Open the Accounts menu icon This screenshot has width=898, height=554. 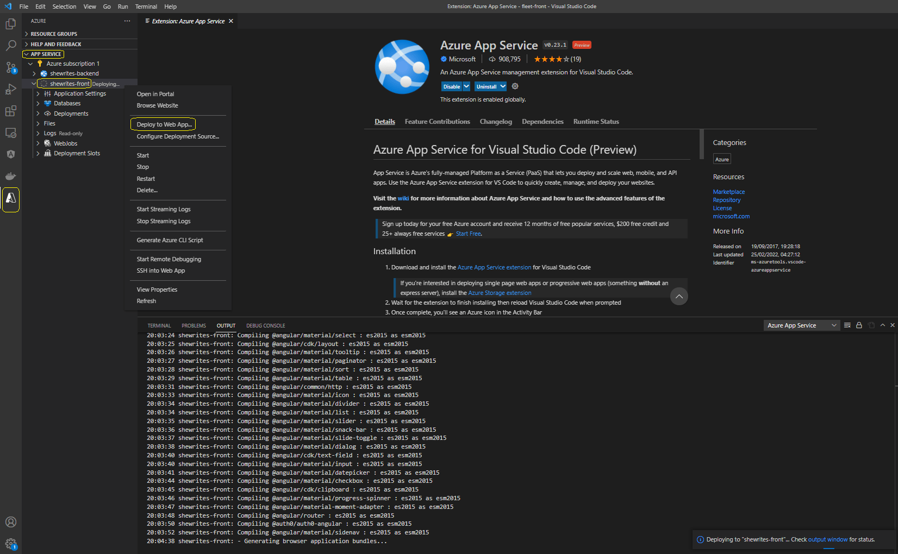point(11,522)
